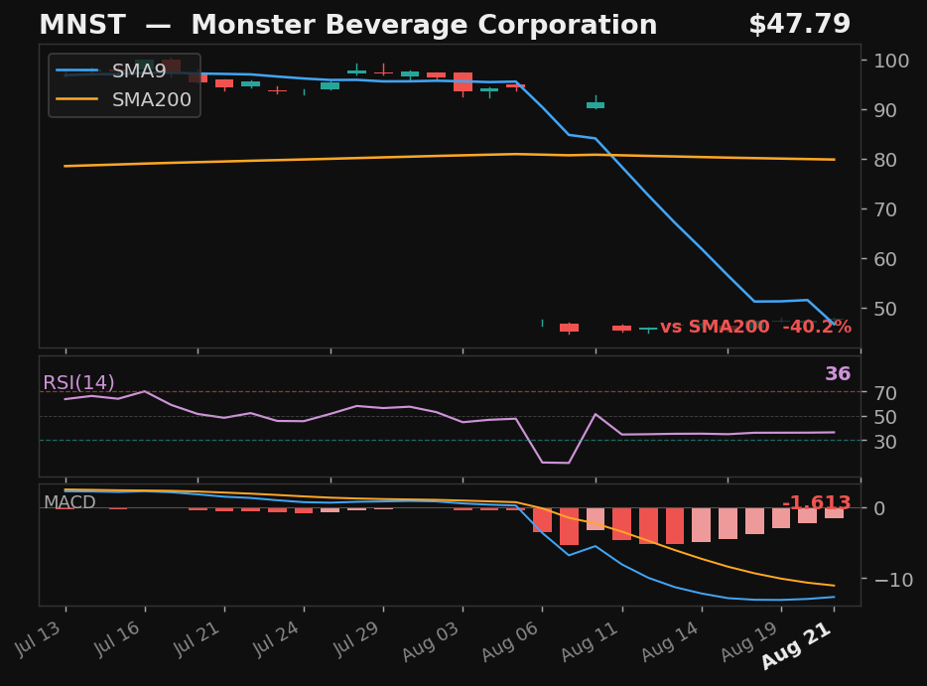Click the Aug 11 date axis label

click(x=590, y=641)
